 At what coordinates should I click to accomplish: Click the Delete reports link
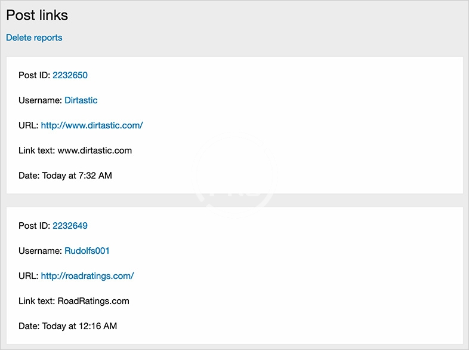[34, 38]
